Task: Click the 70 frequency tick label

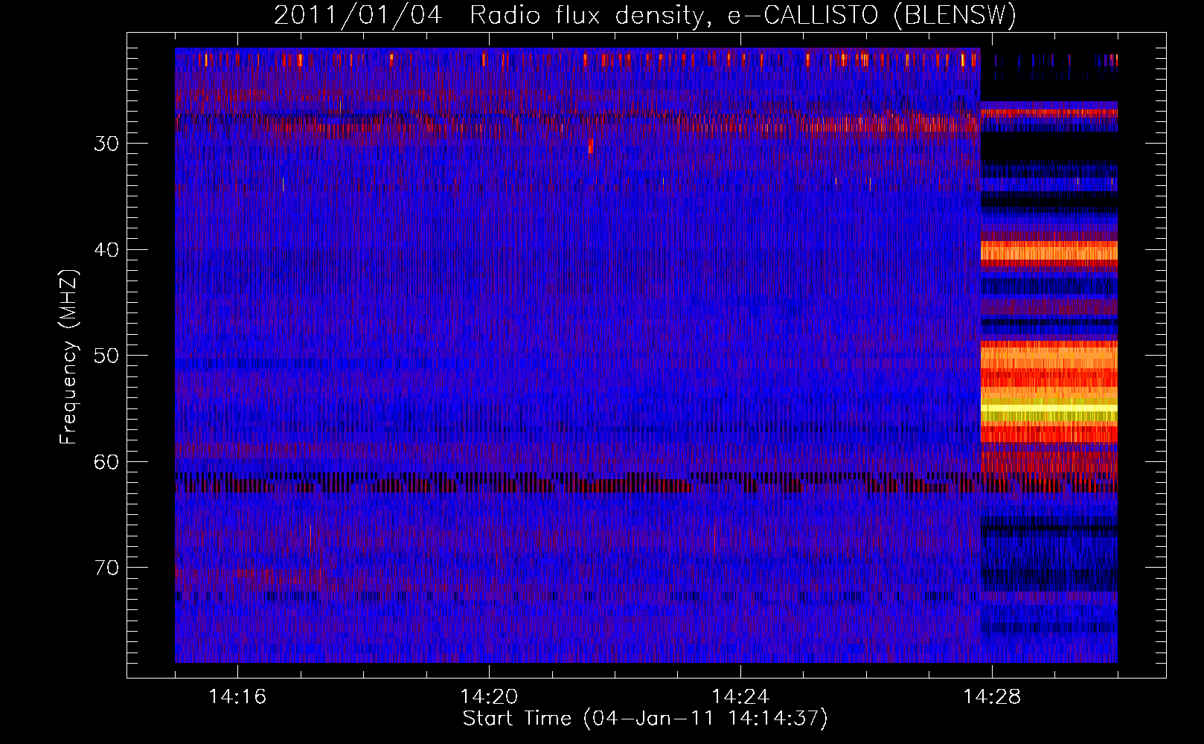Action: [106, 568]
